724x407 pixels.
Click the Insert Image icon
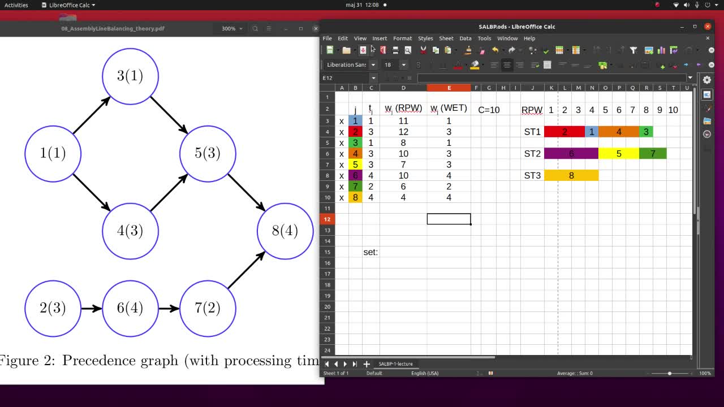[x=649, y=50]
